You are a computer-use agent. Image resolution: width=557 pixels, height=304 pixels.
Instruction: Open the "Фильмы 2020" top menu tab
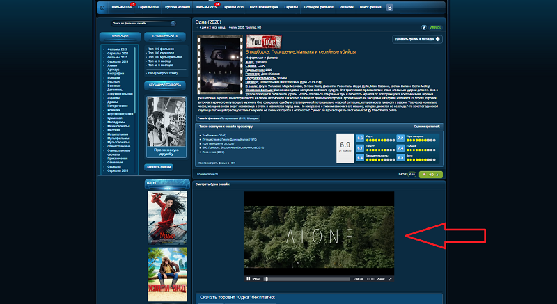[121, 8]
